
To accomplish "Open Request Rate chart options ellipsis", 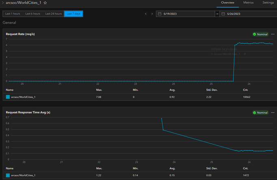I will (x=273, y=34).
